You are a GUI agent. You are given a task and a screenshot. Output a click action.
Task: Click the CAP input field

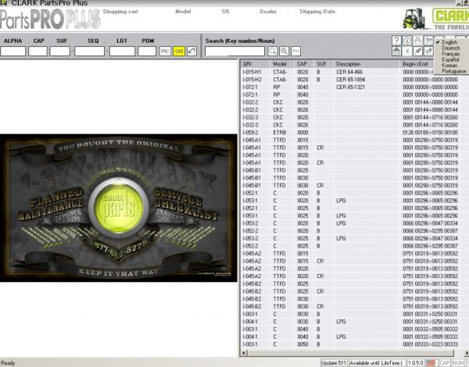(38, 51)
